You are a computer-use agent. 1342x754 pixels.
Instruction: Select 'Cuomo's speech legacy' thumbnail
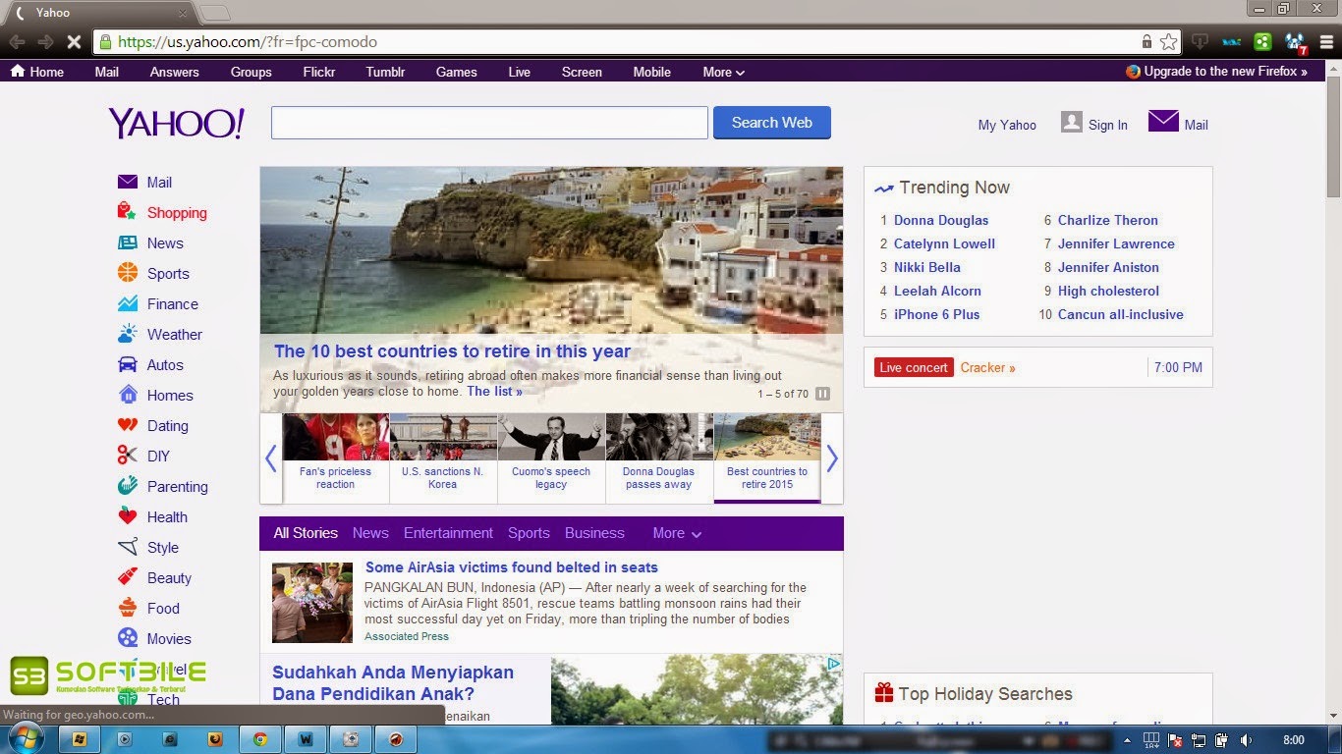click(551, 458)
